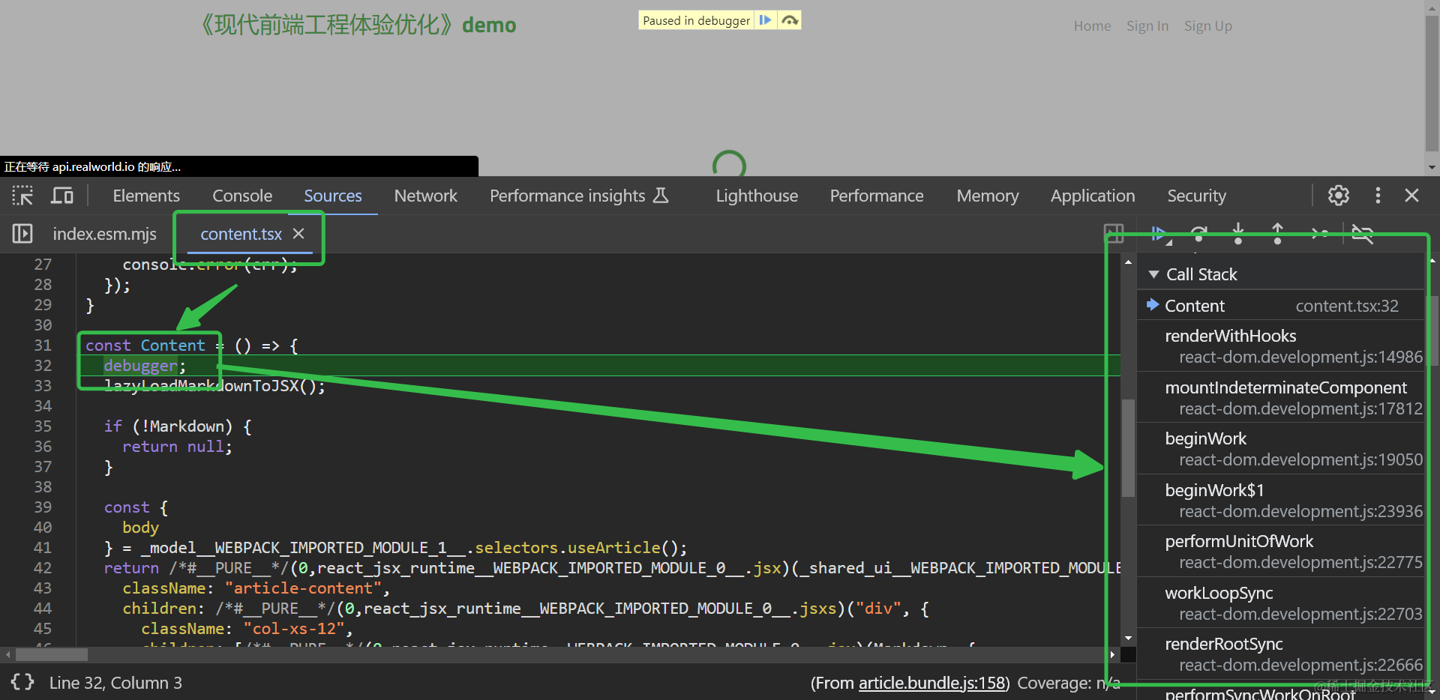
Task: Open DevTools settings gear
Action: click(1339, 196)
